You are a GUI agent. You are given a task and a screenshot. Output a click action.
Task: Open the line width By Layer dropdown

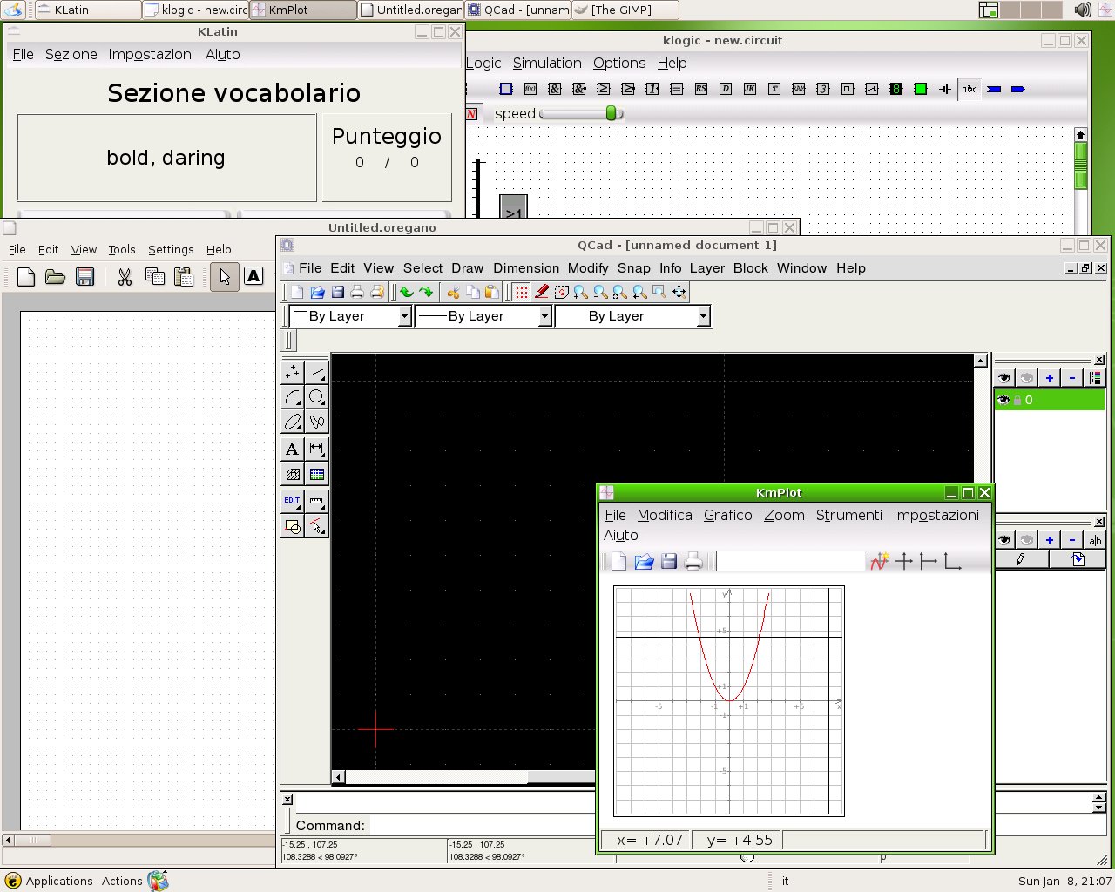(483, 316)
